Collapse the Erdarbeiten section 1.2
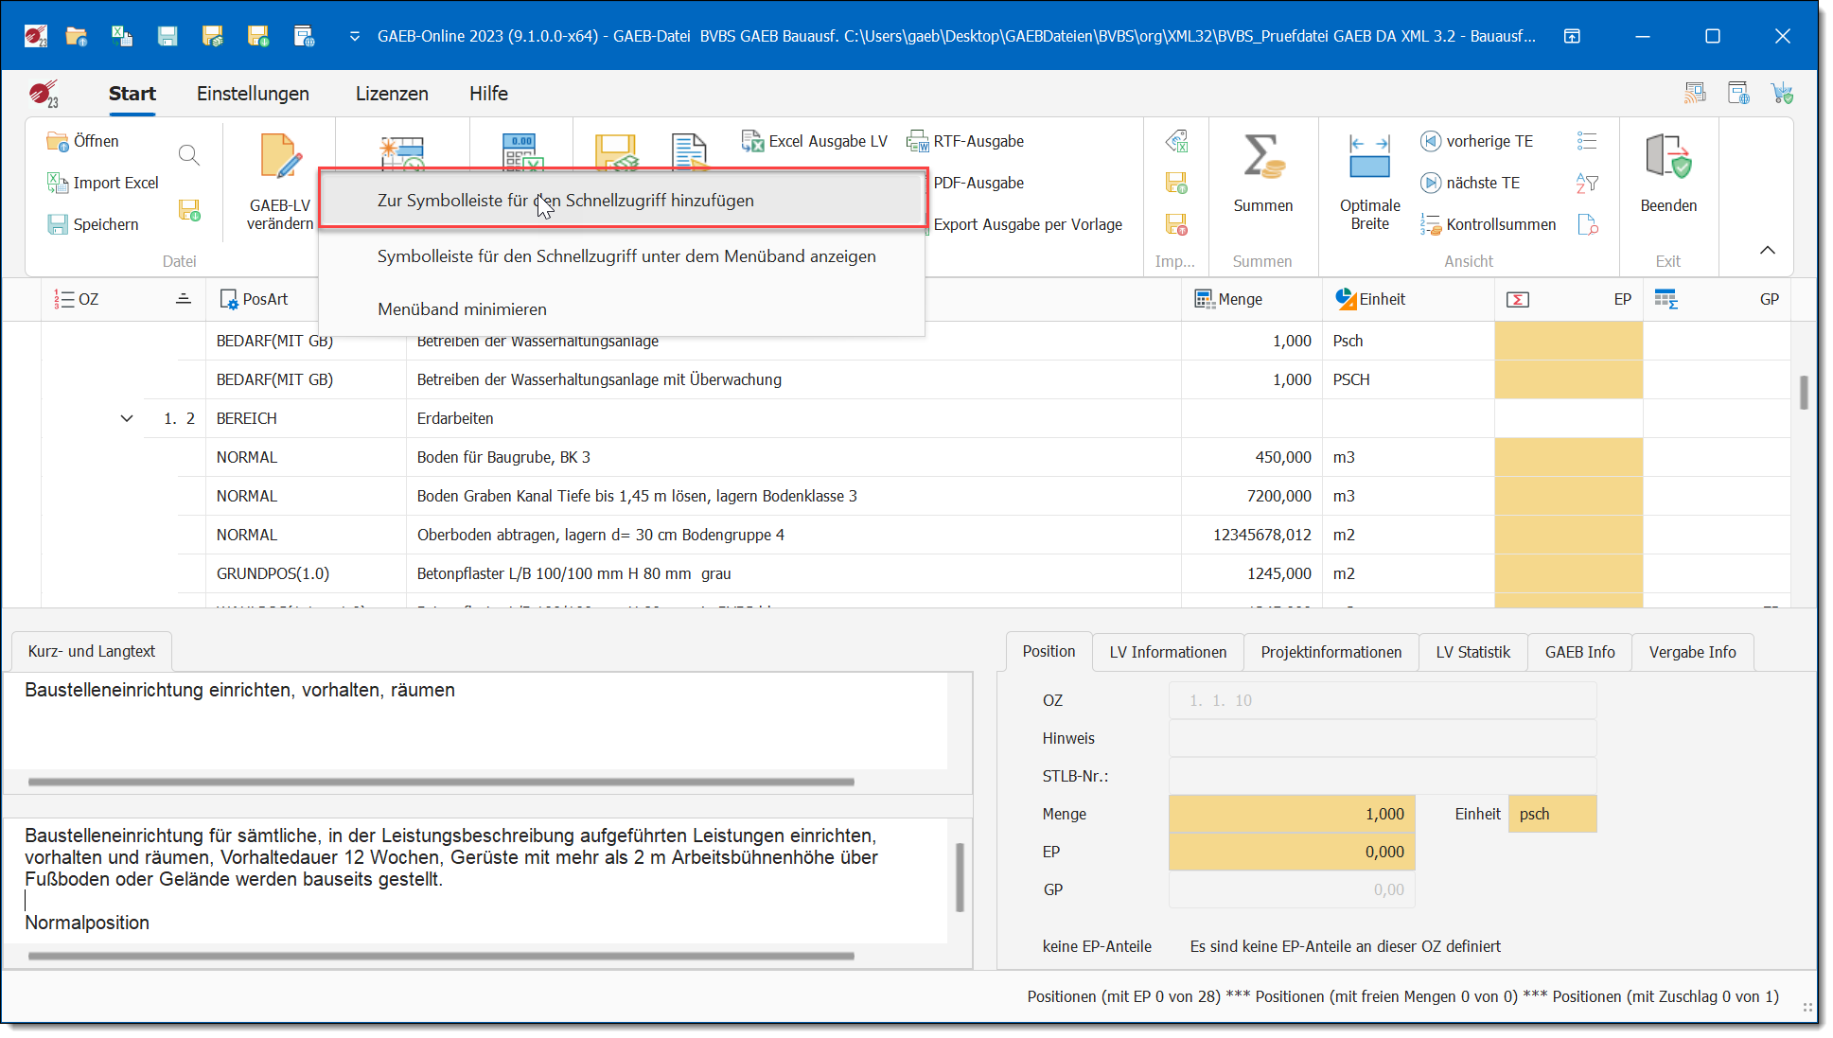Image resolution: width=1833 pixels, height=1038 pixels. (x=127, y=418)
